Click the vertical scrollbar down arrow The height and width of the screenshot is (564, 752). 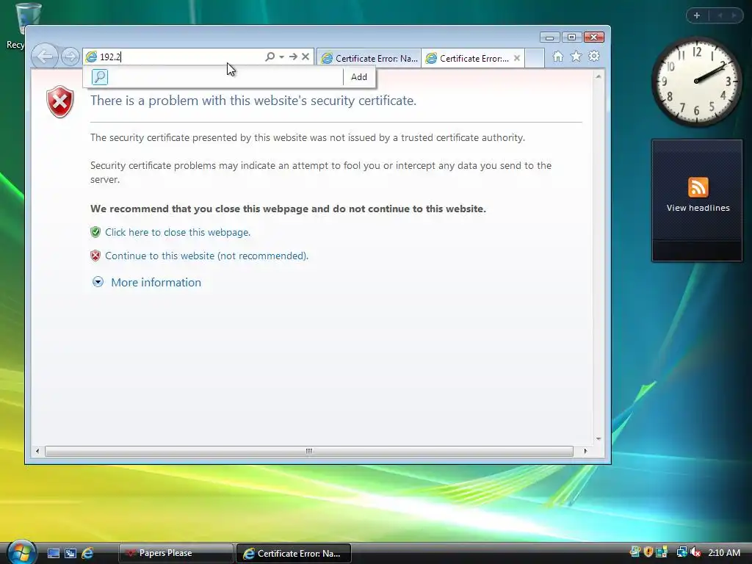tap(598, 439)
